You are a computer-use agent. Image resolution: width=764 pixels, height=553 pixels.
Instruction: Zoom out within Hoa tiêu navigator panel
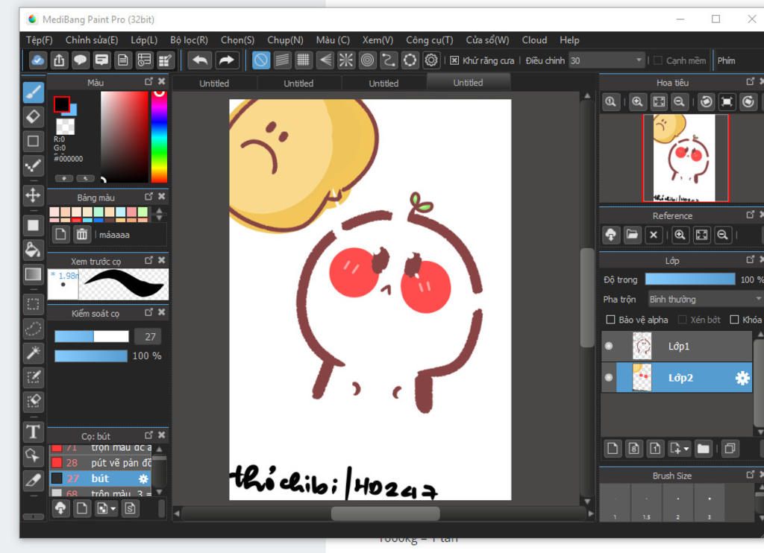coord(679,102)
